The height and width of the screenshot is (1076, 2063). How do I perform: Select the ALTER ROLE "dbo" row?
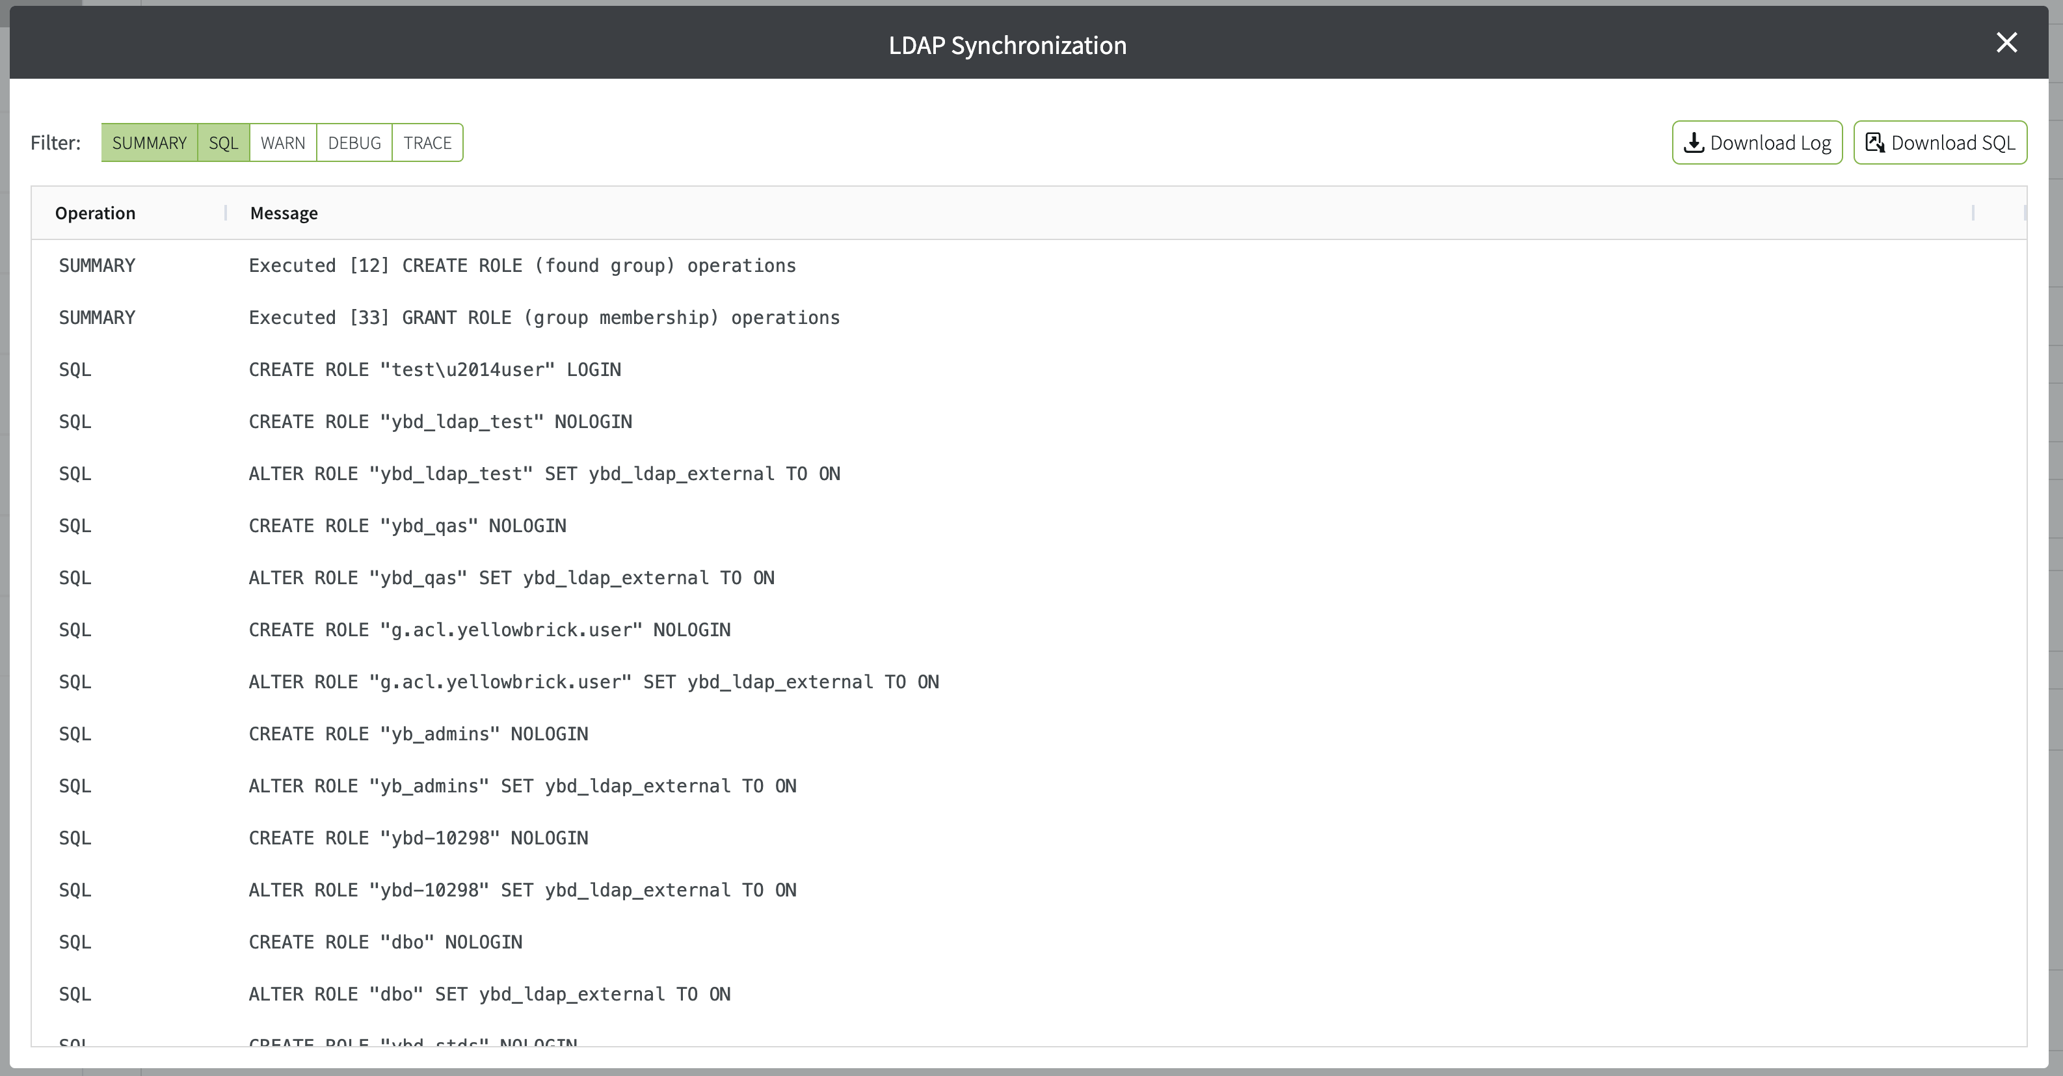click(489, 995)
